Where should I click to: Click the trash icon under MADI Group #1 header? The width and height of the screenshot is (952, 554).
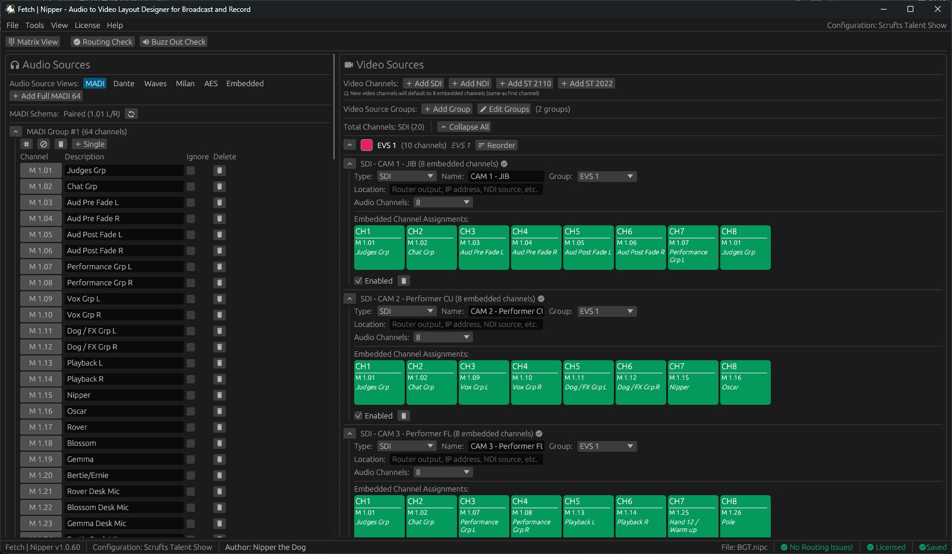point(61,144)
